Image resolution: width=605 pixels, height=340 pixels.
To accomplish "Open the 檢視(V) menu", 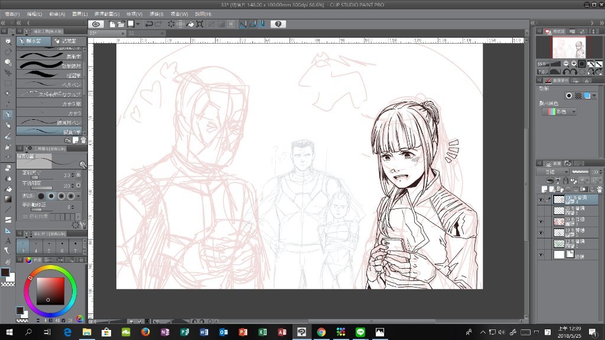I will point(134,14).
